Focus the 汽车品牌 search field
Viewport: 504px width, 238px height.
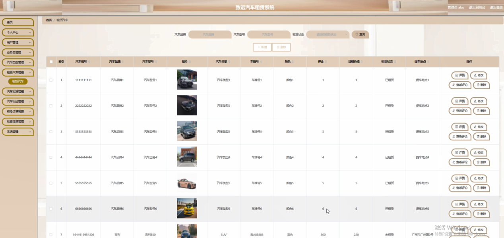point(209,35)
